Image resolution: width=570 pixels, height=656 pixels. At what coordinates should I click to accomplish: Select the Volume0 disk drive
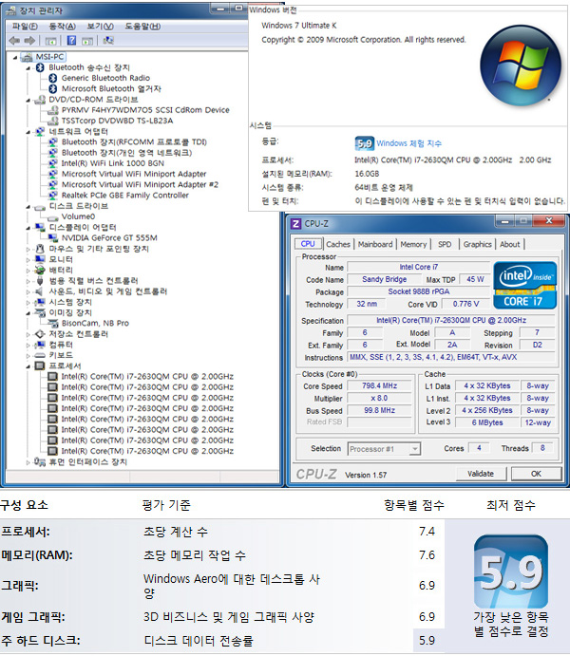pyautogui.click(x=78, y=216)
